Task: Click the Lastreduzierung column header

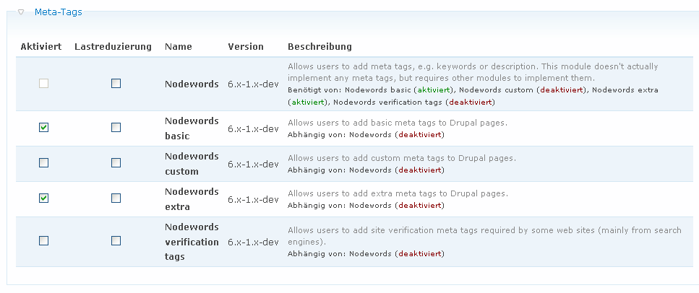Action: [x=113, y=47]
